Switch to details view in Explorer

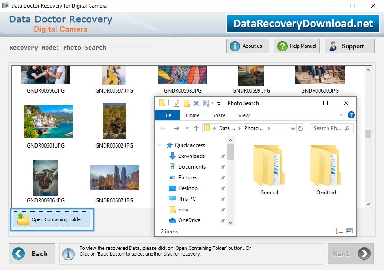coord(340,231)
